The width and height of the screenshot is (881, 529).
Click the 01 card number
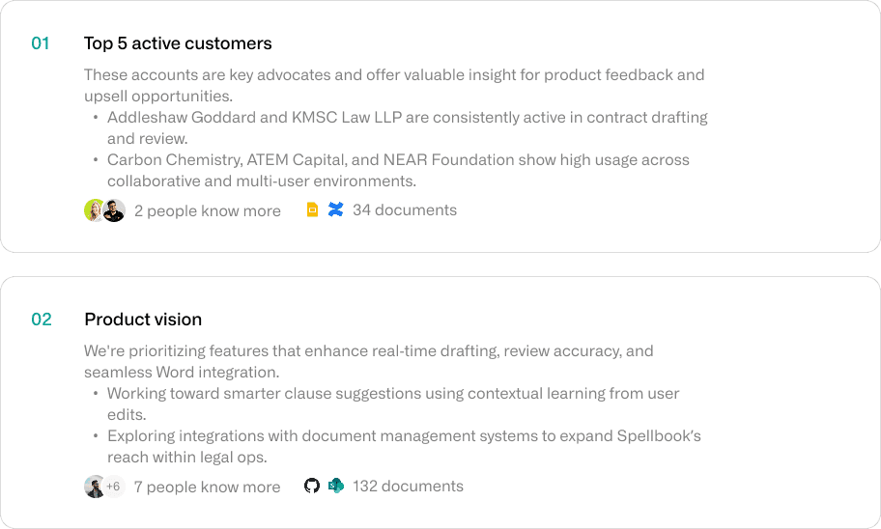point(41,43)
